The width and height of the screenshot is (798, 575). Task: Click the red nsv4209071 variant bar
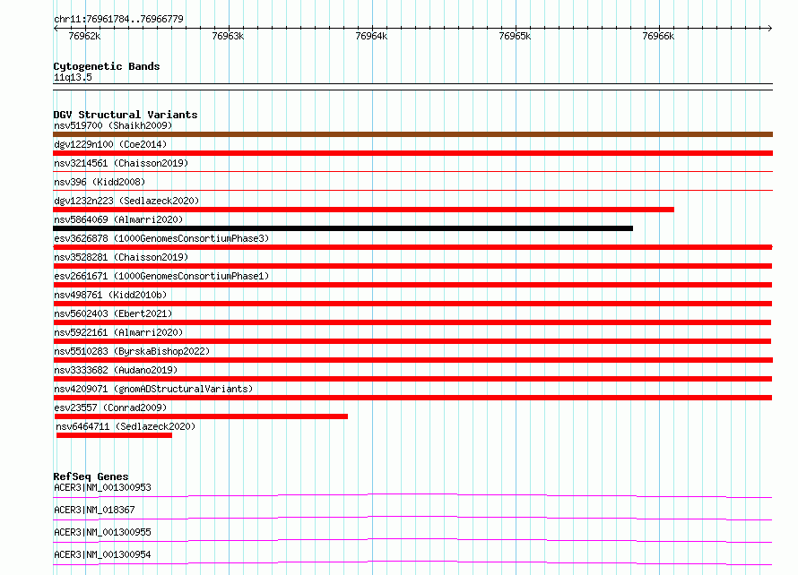coord(412,398)
